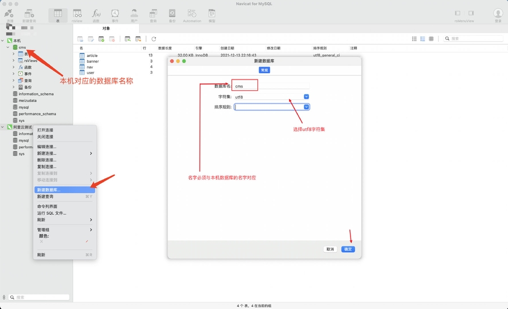The width and height of the screenshot is (508, 309).
Task: Open the 函数 (Function) toolbar icon
Action: point(96,15)
